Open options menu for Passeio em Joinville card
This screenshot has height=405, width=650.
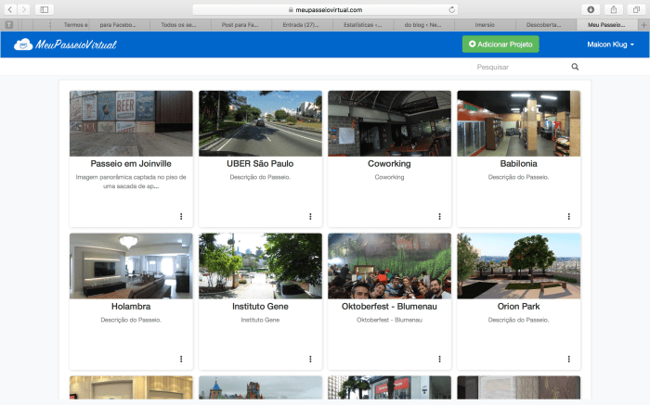181,216
